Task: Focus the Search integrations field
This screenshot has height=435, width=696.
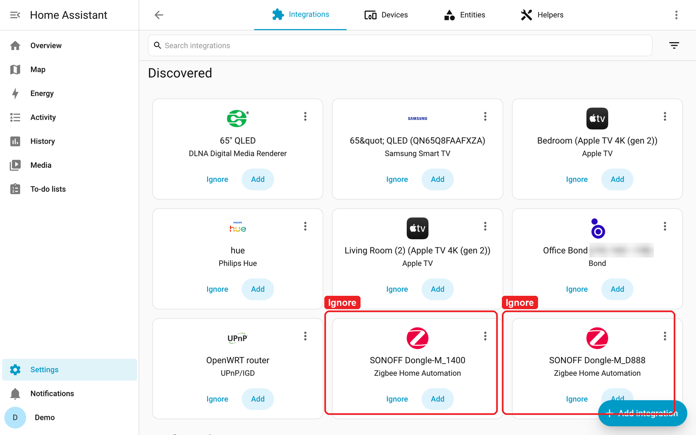Action: 400,46
